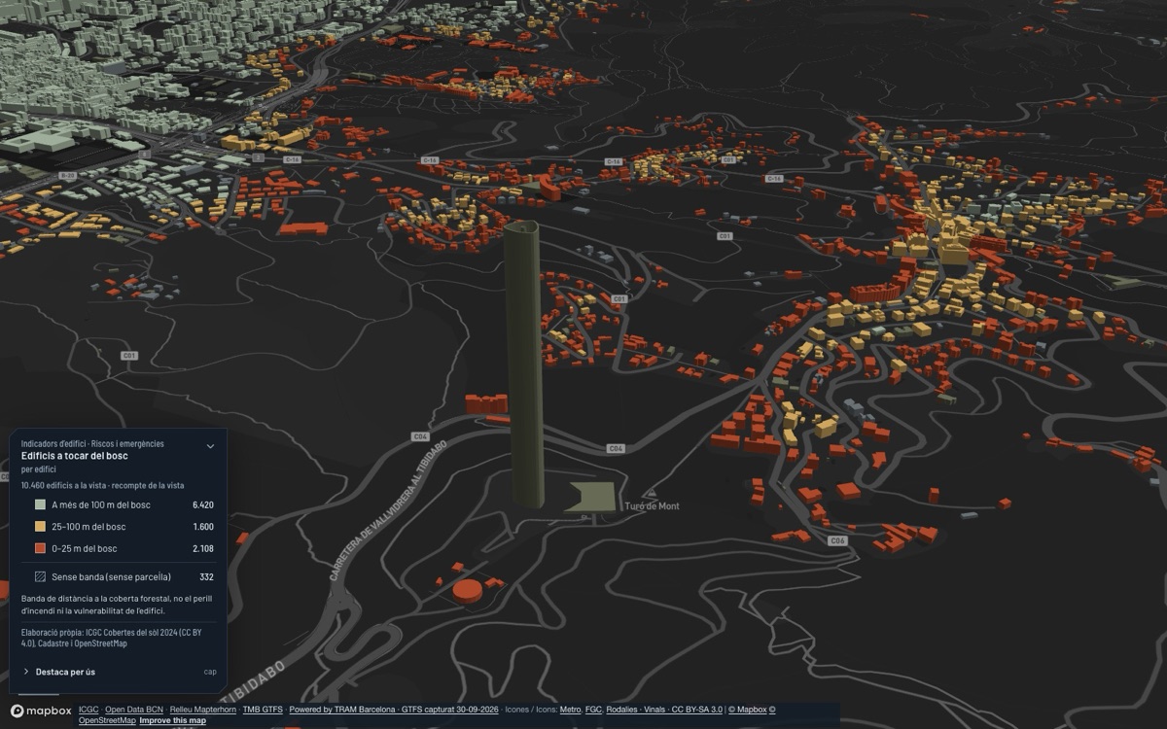Click the 'A més de 100 m del bosc' label
This screenshot has height=729, width=1167.
click(x=101, y=504)
